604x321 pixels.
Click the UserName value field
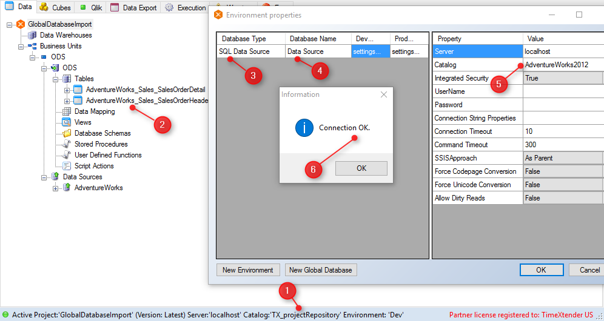coord(563,91)
